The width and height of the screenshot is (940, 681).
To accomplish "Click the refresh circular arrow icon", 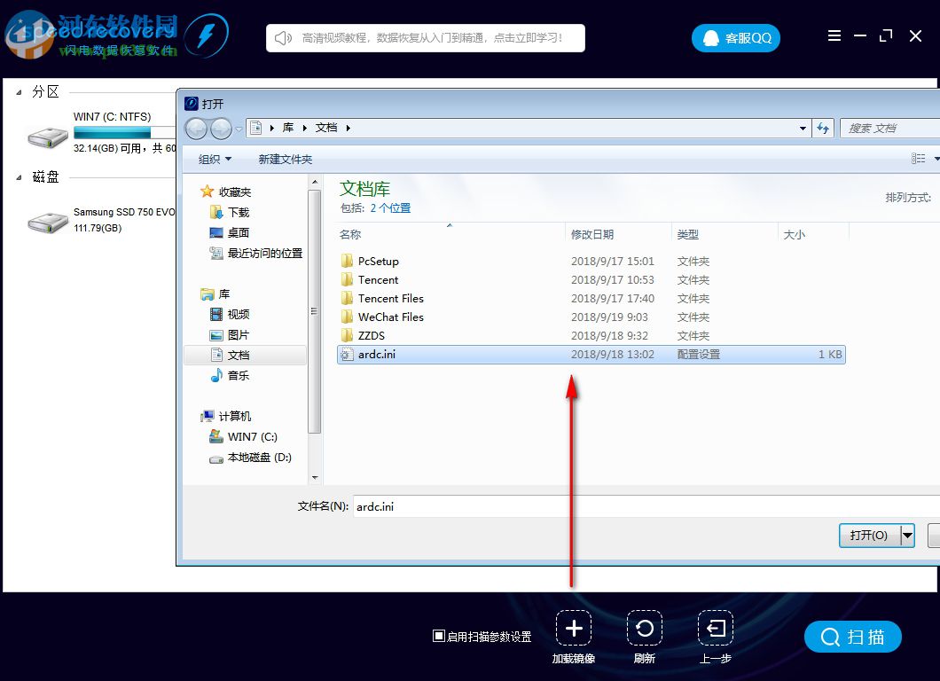I will point(645,629).
